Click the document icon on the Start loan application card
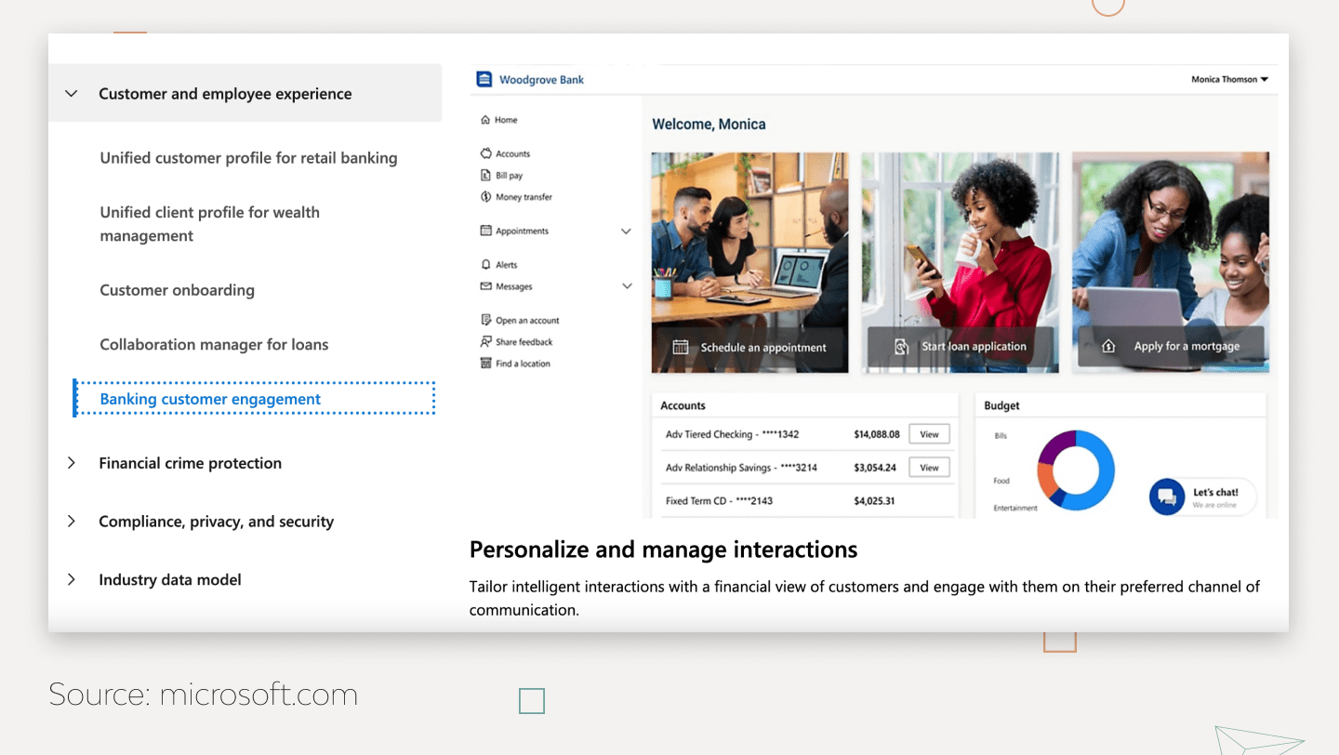This screenshot has width=1339, height=755. tap(901, 347)
